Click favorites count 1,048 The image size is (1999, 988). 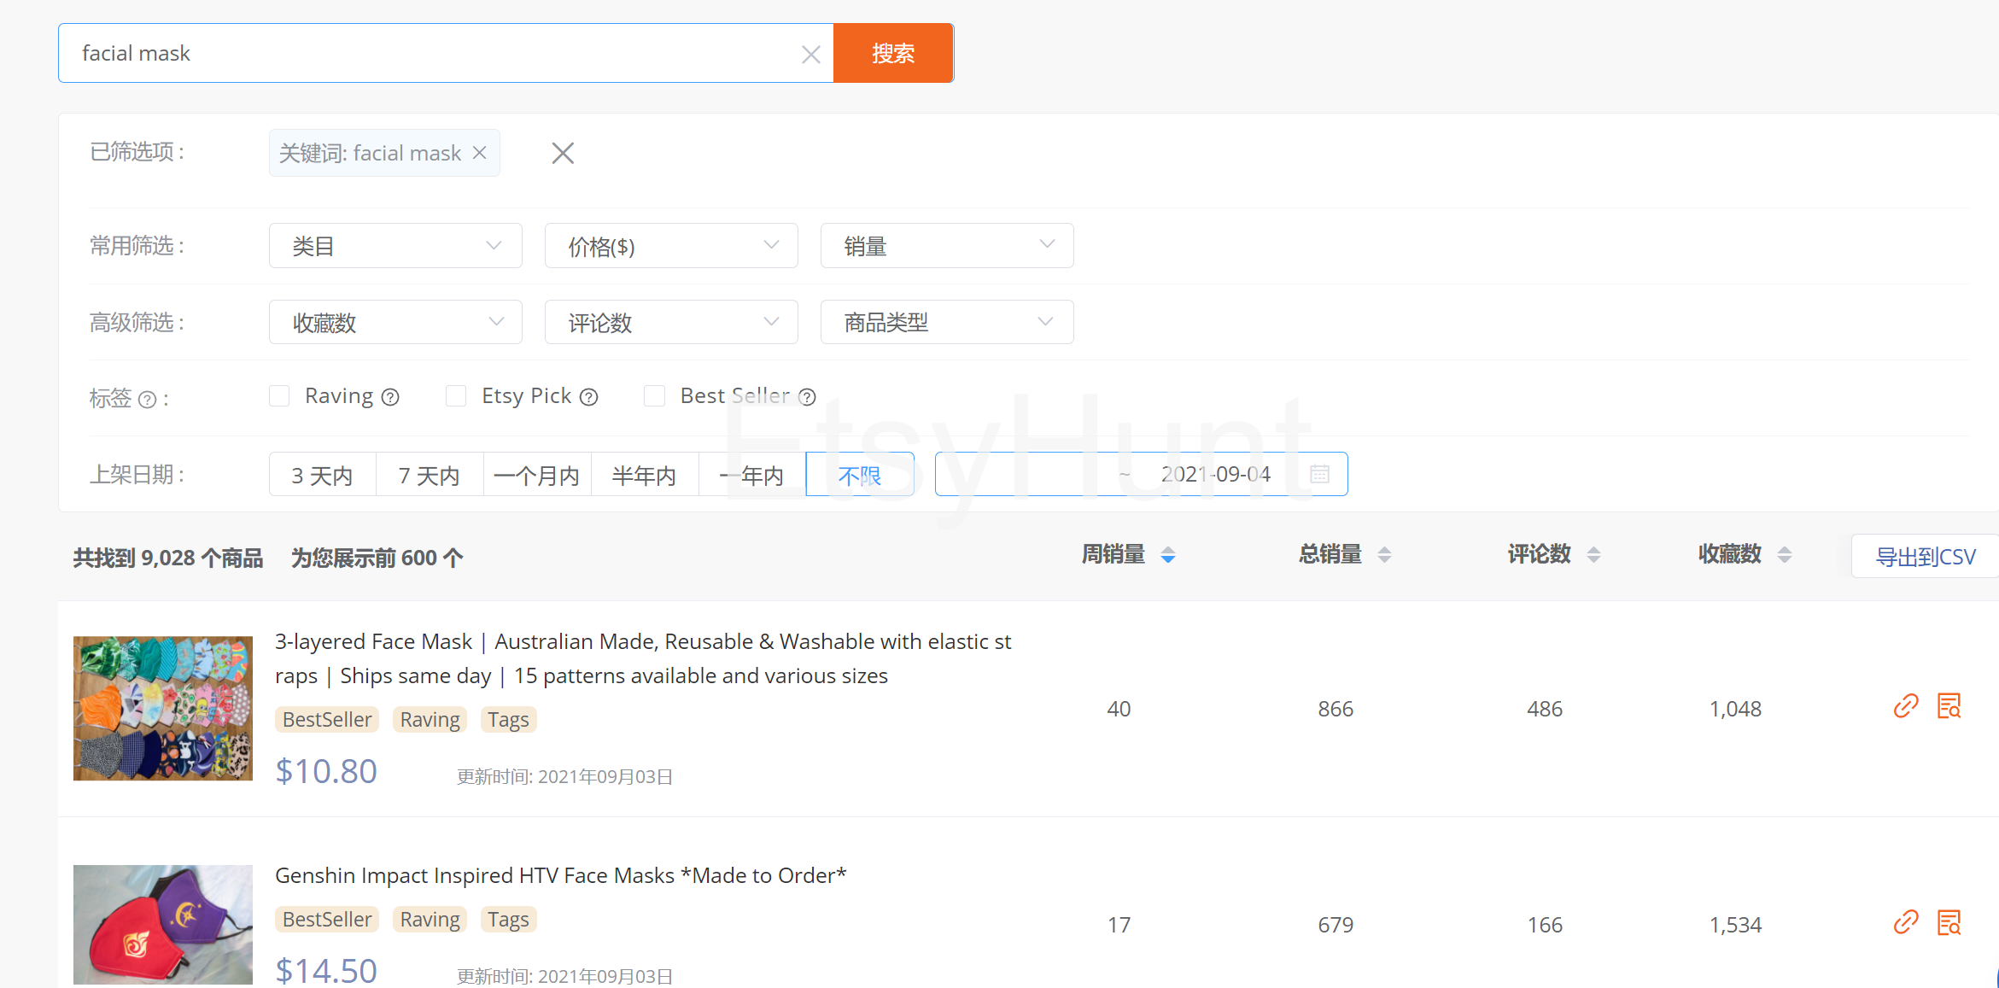[1735, 709]
